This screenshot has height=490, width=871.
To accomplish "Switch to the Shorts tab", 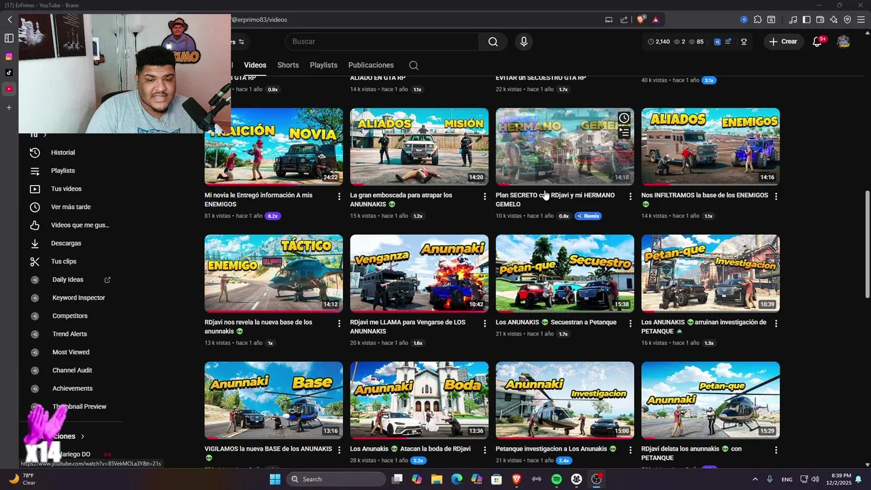I will tap(288, 65).
